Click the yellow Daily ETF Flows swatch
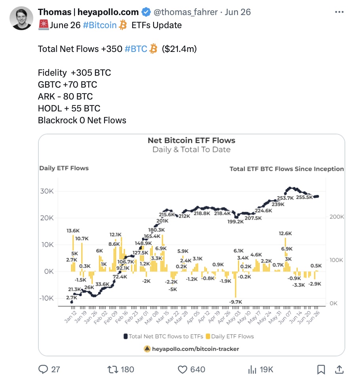354x379 pixels. 207,336
